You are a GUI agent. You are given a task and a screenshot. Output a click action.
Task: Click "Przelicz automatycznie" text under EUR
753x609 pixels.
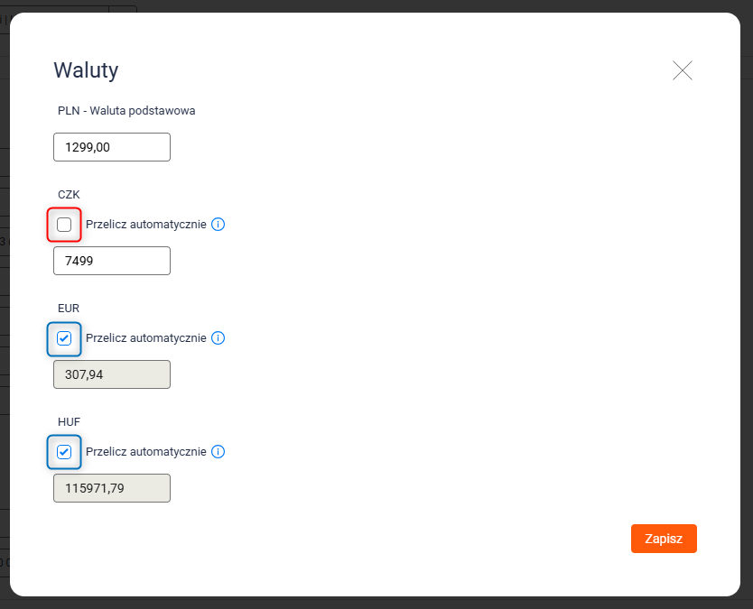146,338
